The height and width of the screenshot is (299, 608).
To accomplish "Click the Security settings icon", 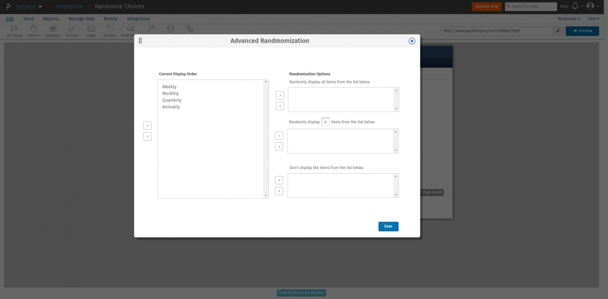I will [x=71, y=30].
